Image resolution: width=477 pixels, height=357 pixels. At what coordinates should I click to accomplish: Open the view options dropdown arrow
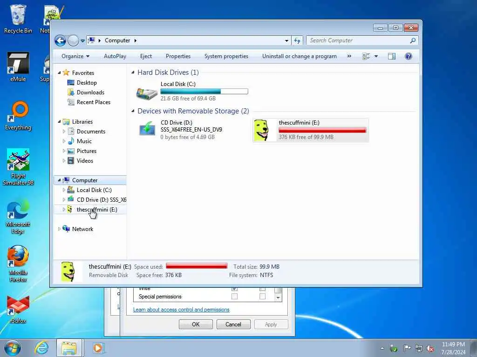[x=376, y=56]
